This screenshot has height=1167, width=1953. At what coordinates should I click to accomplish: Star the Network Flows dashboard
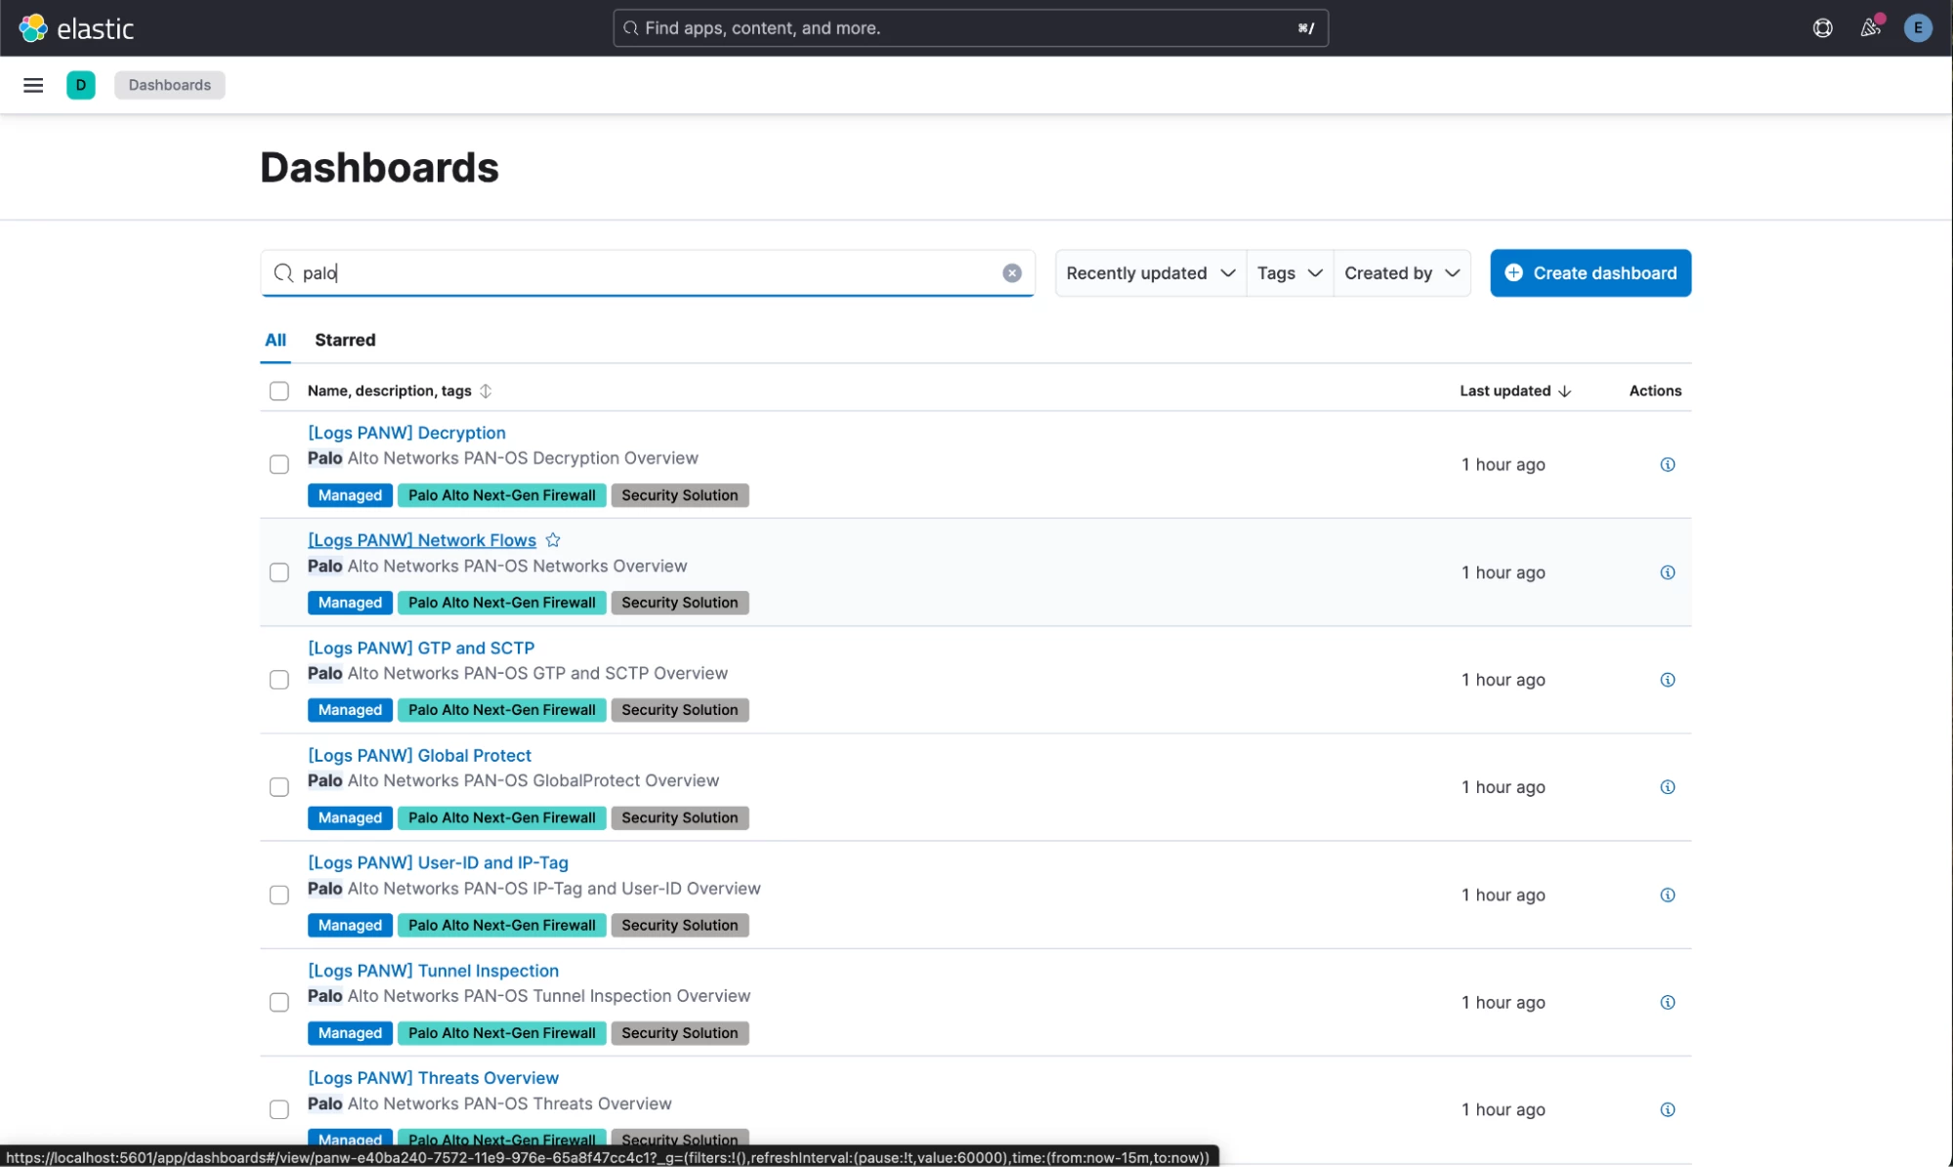553,540
